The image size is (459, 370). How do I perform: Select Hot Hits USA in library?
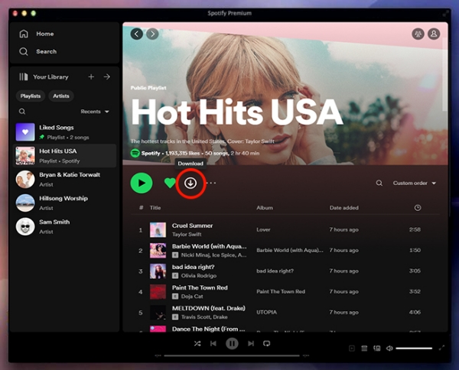(x=64, y=156)
